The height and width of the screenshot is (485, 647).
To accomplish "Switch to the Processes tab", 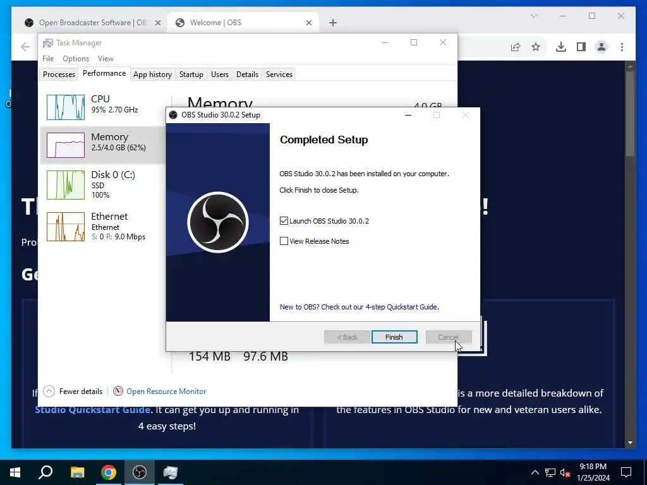I will [59, 75].
